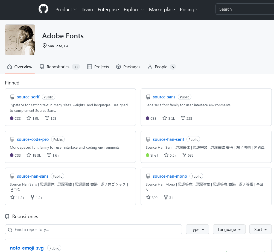Open the noto-emoji-svg repository
Screen dimensions: 274x252
coord(27,248)
